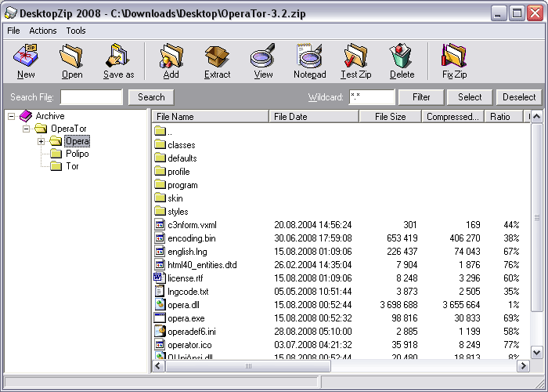This screenshot has width=548, height=392.
Task: Click the DesktopZip title bar app icon
Action: (x=10, y=13)
